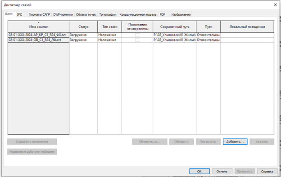Click the Удалить button
Screen dimensions: 281x177
262,142
